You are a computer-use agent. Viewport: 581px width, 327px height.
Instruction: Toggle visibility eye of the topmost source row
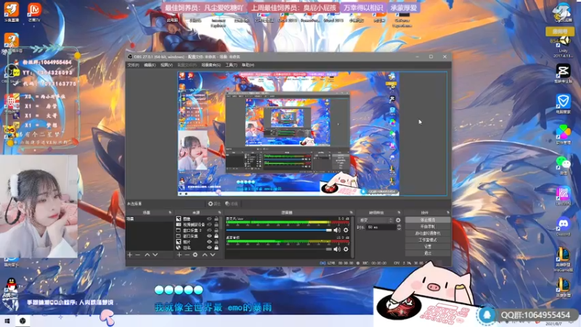(209, 219)
